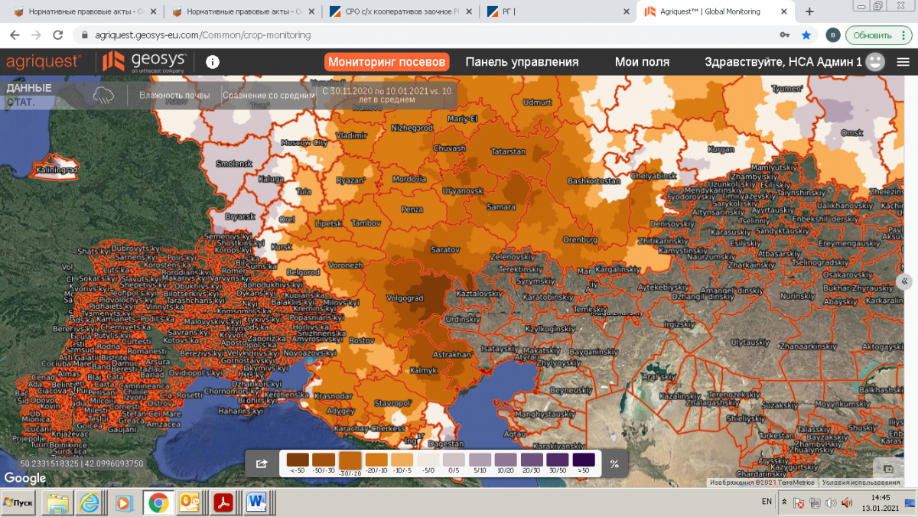The image size is (918, 517).
Task: Close the Agriquest Global Monitoring tab
Action: click(783, 11)
